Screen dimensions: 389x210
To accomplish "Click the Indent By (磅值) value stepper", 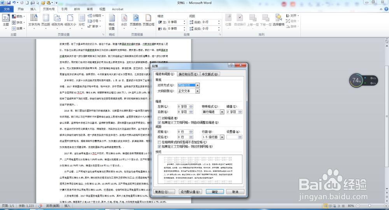I will (x=240, y=112).
